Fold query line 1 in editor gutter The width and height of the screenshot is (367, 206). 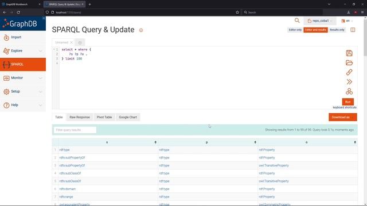click(54, 49)
